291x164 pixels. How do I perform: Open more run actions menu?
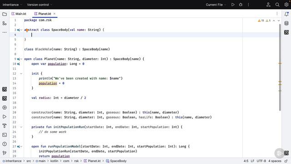tap(248, 5)
